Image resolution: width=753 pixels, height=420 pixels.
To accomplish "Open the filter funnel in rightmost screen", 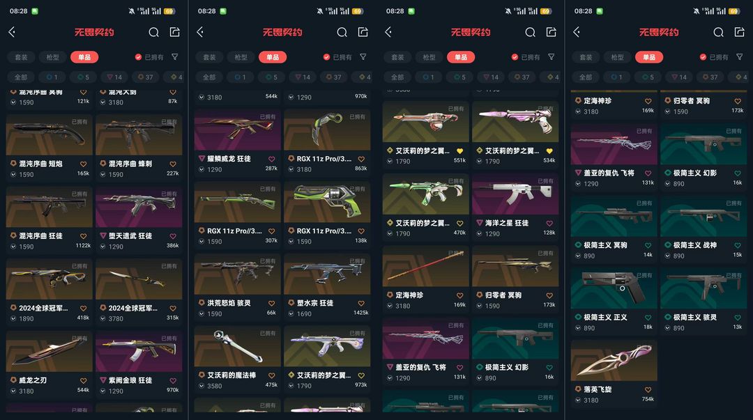I will pos(740,57).
